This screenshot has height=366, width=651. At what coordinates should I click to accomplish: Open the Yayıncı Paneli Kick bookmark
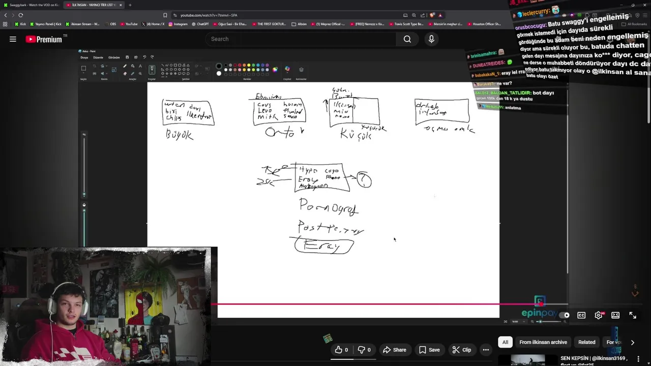point(46,24)
